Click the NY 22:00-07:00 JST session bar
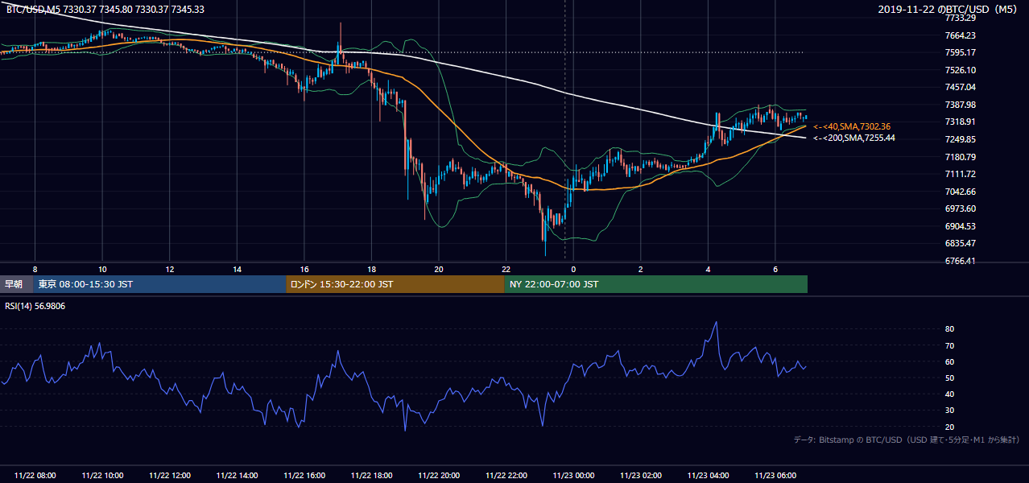This screenshot has width=1029, height=483. point(656,284)
